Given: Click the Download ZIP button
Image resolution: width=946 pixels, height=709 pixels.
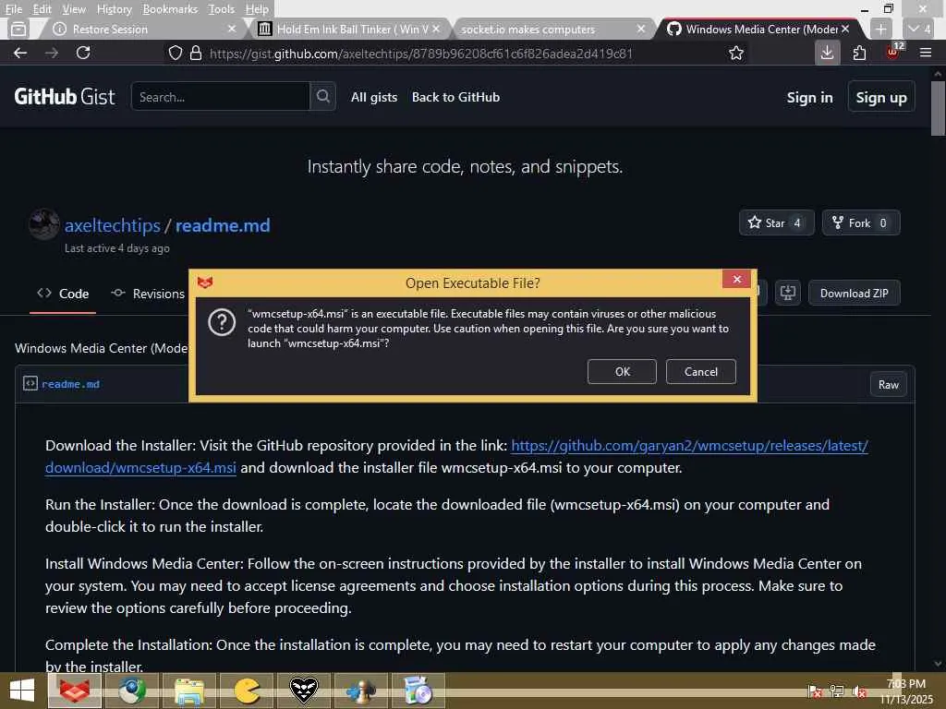Looking at the screenshot, I should click(x=855, y=293).
